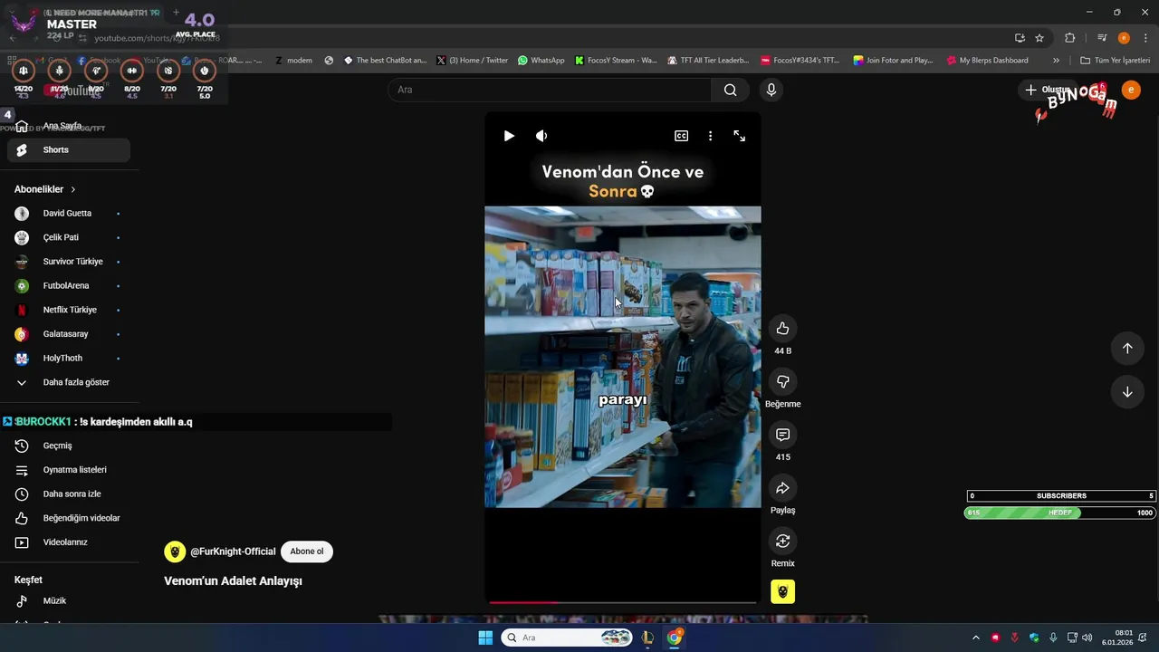Open Beğendiğim videolar liked videos
Screen dimensions: 1159x652
[x=68, y=518]
